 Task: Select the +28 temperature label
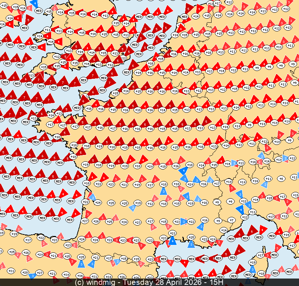(25, 273)
